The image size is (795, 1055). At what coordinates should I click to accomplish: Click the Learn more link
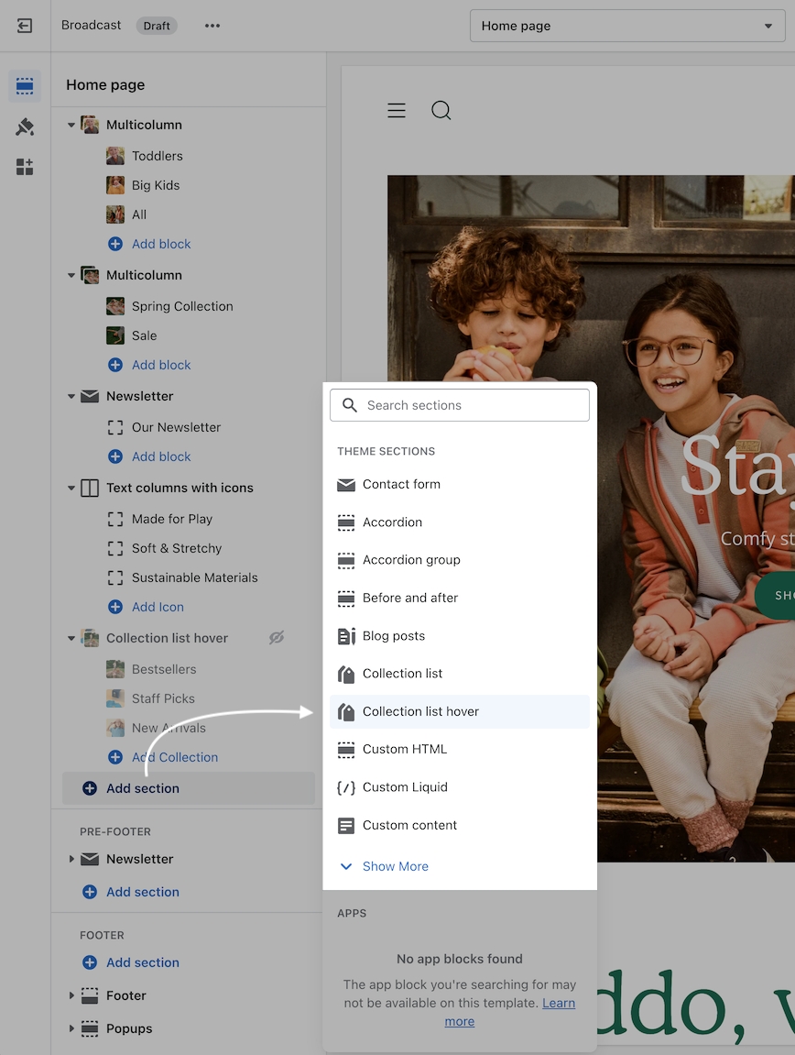pyautogui.click(x=557, y=1004)
